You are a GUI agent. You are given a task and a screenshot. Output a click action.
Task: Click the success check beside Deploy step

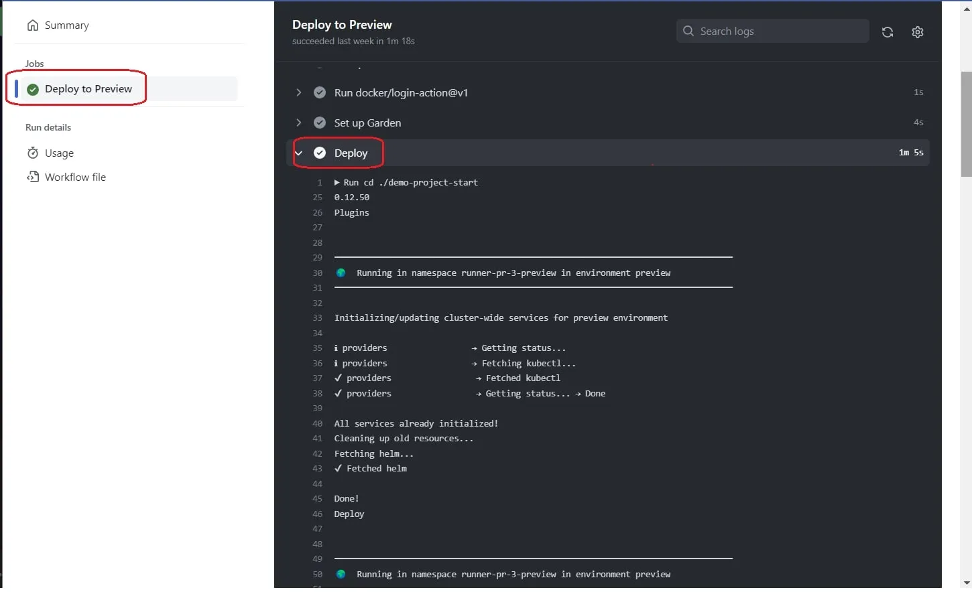pyautogui.click(x=320, y=153)
